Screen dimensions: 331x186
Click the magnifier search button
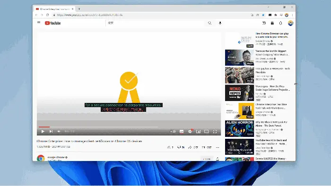(x=209, y=23)
